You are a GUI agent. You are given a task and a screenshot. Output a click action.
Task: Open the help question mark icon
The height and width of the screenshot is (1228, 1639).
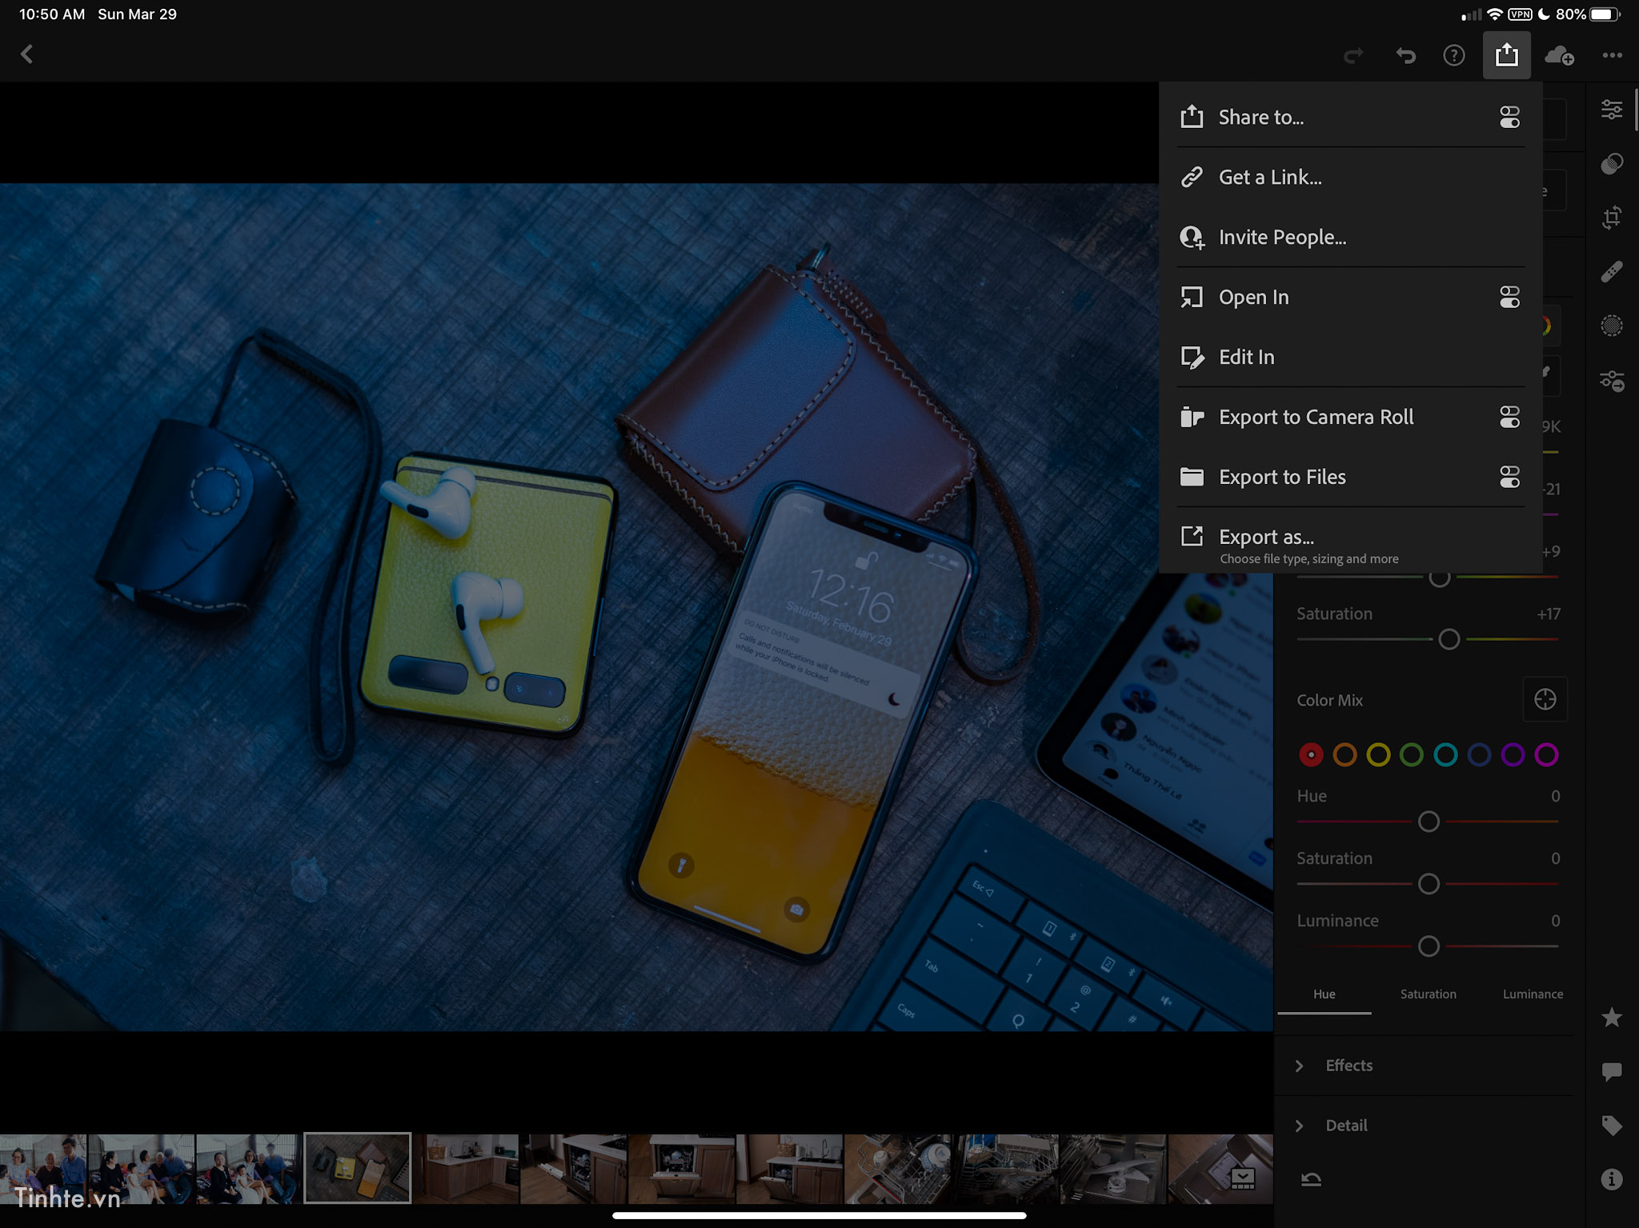1454,55
